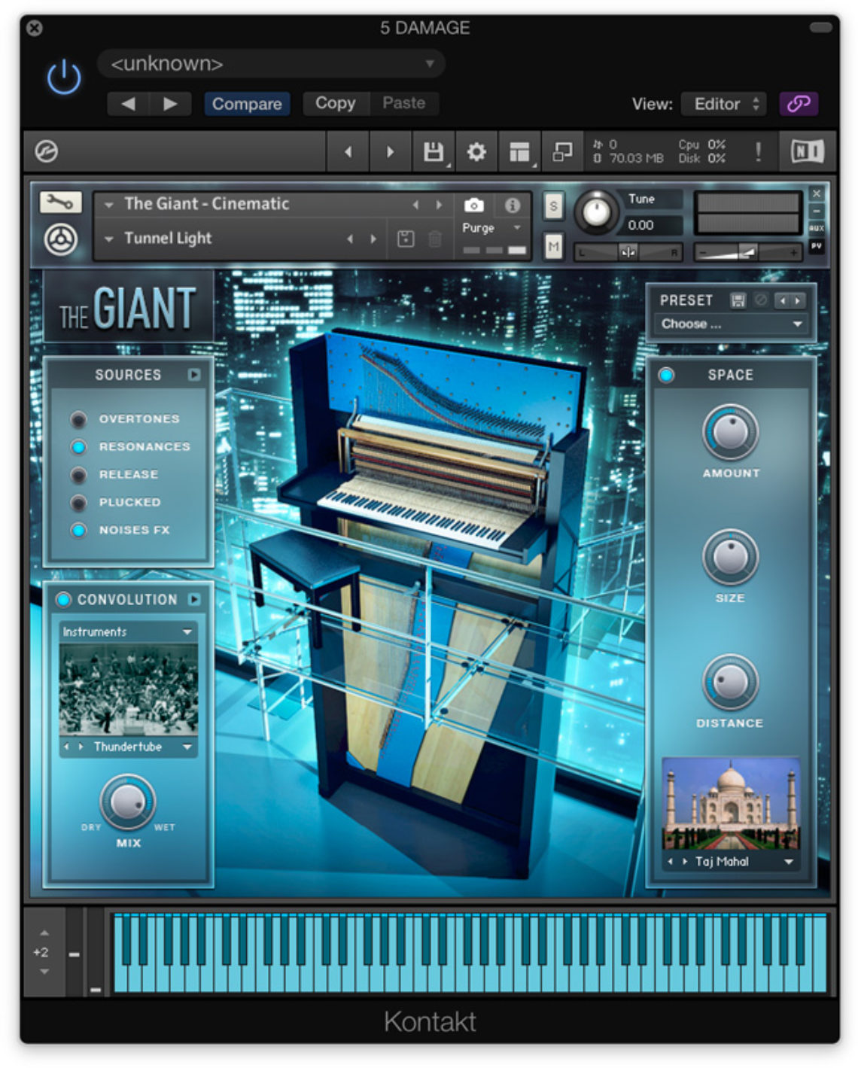Click the Taj Mahal space thumbnail
The image size is (858, 1068).
click(731, 804)
